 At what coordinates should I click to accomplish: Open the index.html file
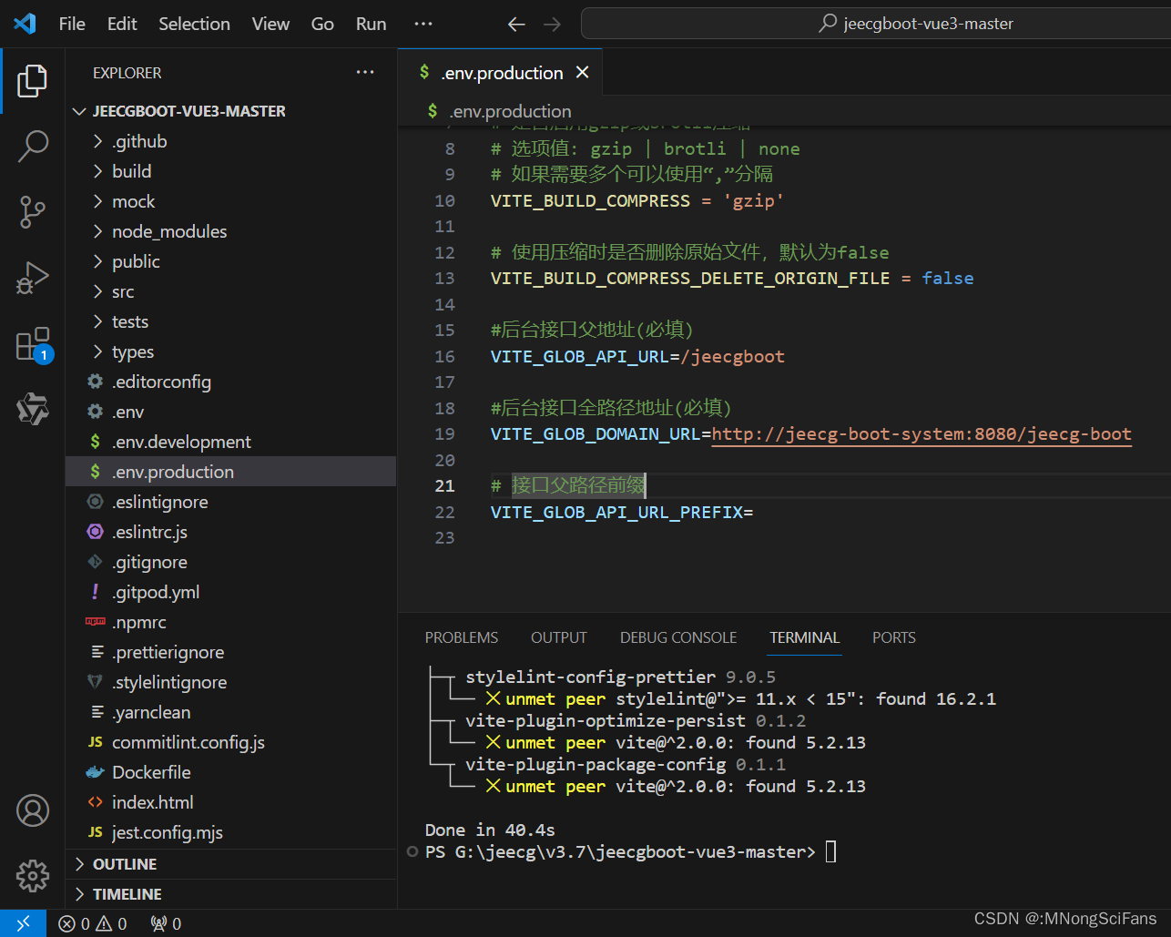click(231, 802)
